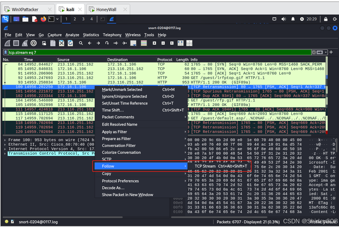Viewport: 339px width, 227px height.
Task: Select TCP Stream from the Follow submenu
Action: tap(221, 166)
